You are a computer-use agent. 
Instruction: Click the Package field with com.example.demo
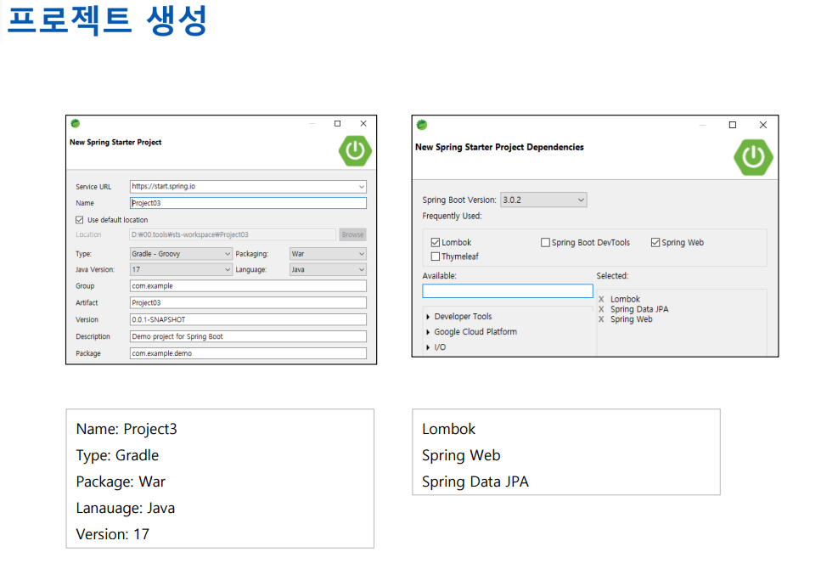click(x=248, y=353)
